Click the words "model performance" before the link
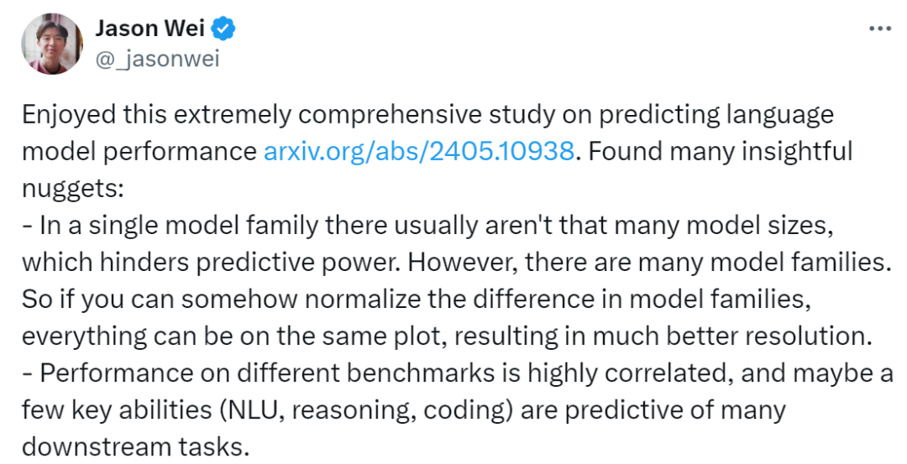The image size is (907, 464). (139, 152)
